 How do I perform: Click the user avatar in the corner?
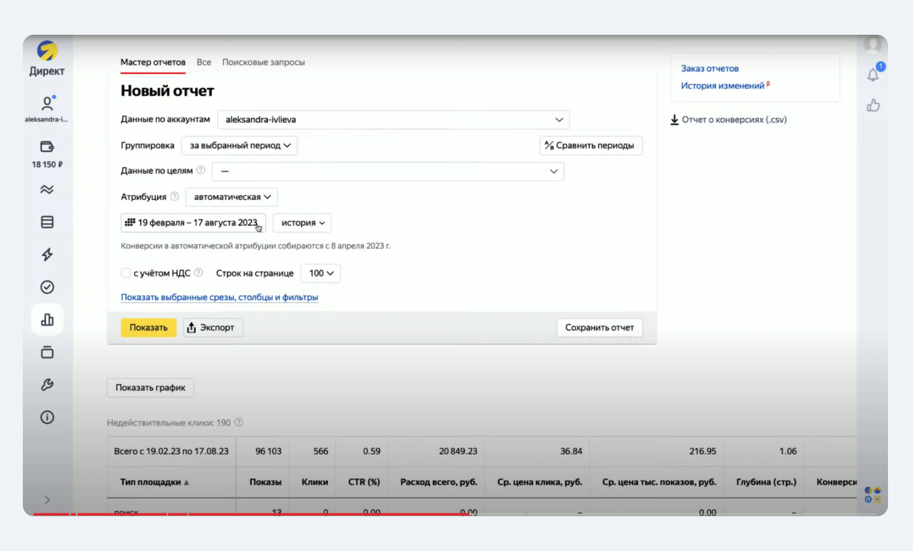(x=873, y=43)
